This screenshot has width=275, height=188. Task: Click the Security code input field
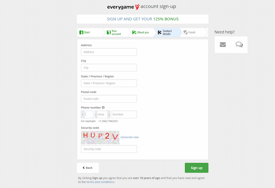109,149
